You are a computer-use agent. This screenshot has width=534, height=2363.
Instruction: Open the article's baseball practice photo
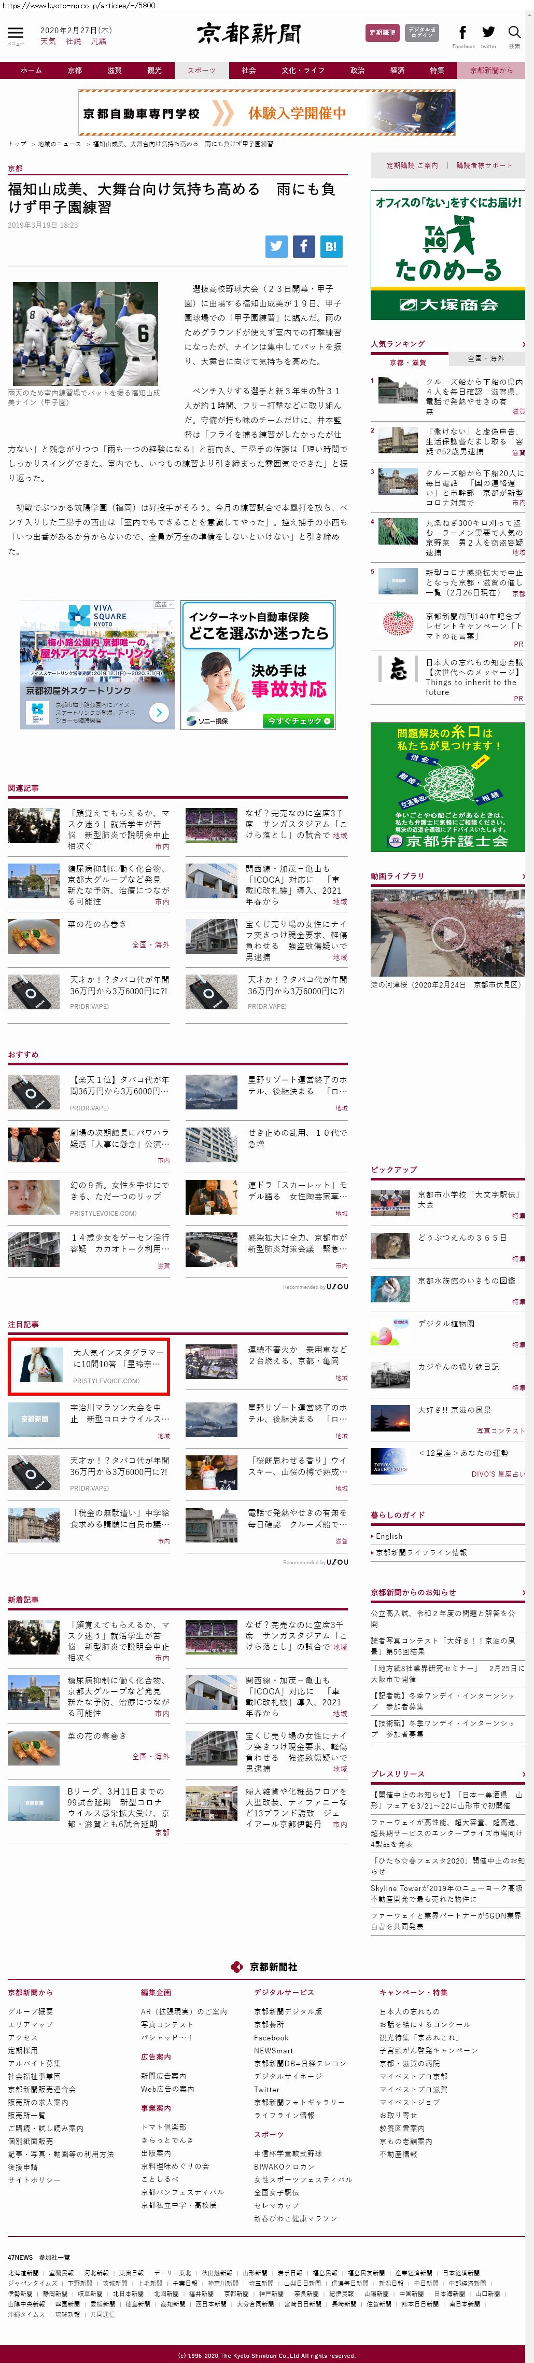(85, 334)
